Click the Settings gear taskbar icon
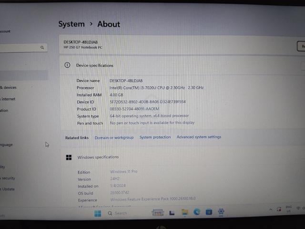The height and width of the screenshot is (229, 305). (x=221, y=211)
